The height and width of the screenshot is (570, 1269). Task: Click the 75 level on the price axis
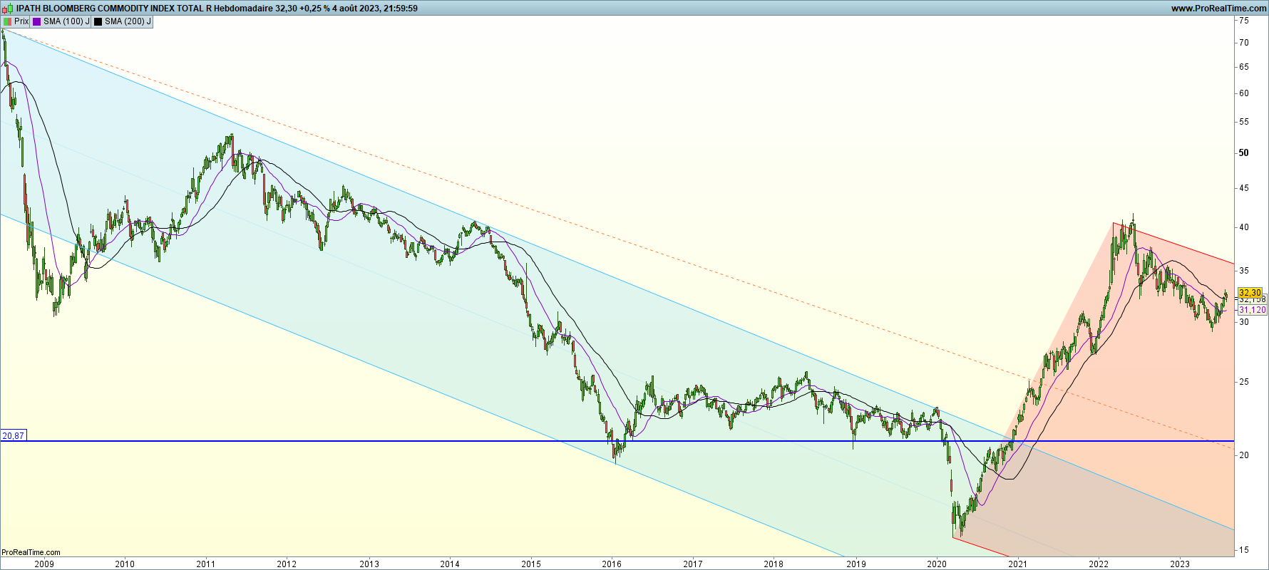coord(1244,21)
